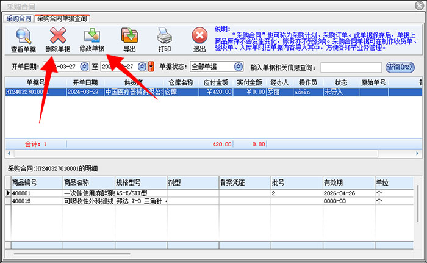
Task: Open the end date calendar dropdown
Action: (x=142, y=67)
